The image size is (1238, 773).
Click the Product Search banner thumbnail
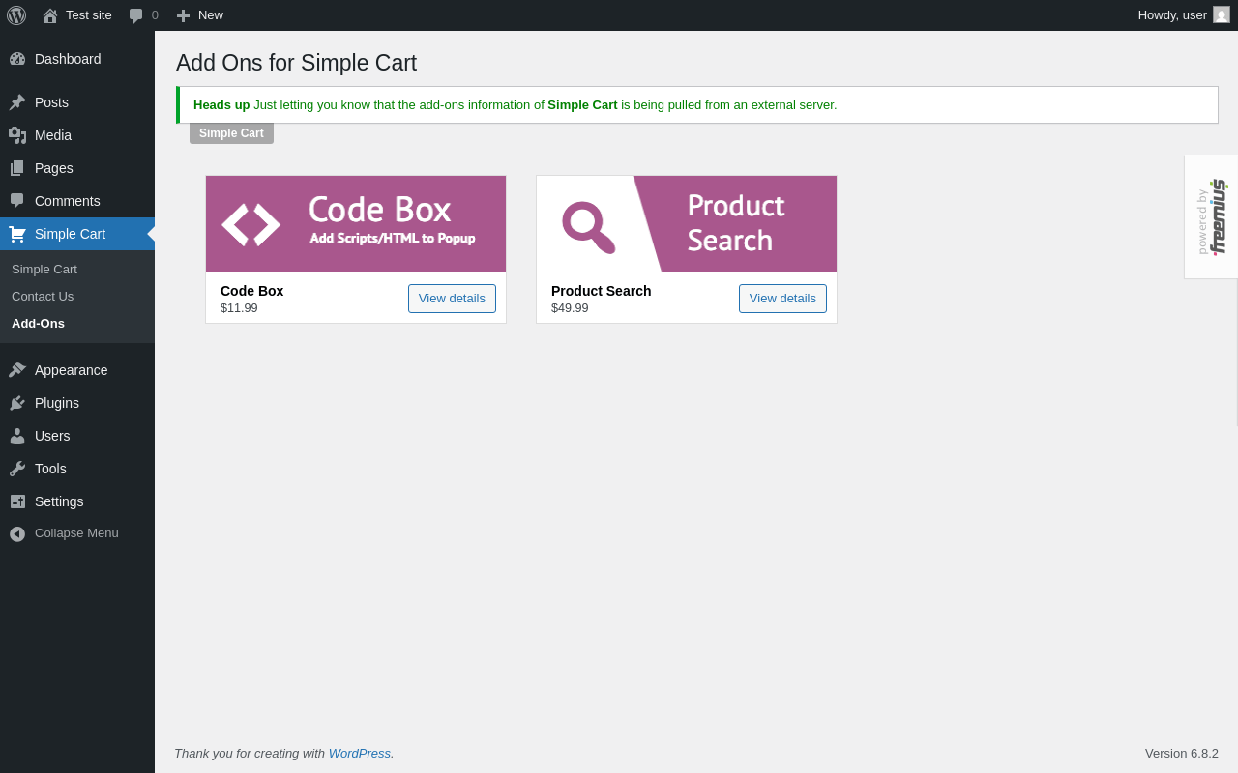click(x=687, y=224)
